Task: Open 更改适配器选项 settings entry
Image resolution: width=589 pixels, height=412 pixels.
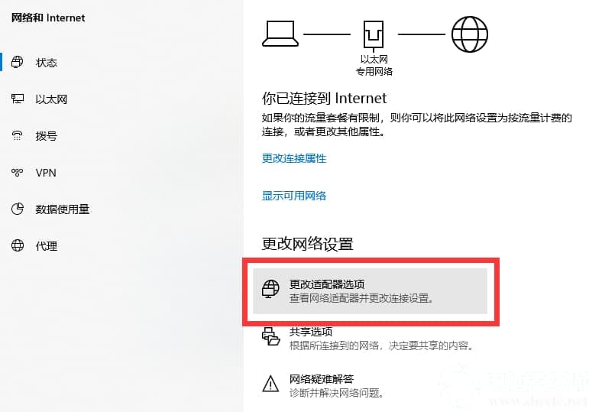Action: (370, 291)
